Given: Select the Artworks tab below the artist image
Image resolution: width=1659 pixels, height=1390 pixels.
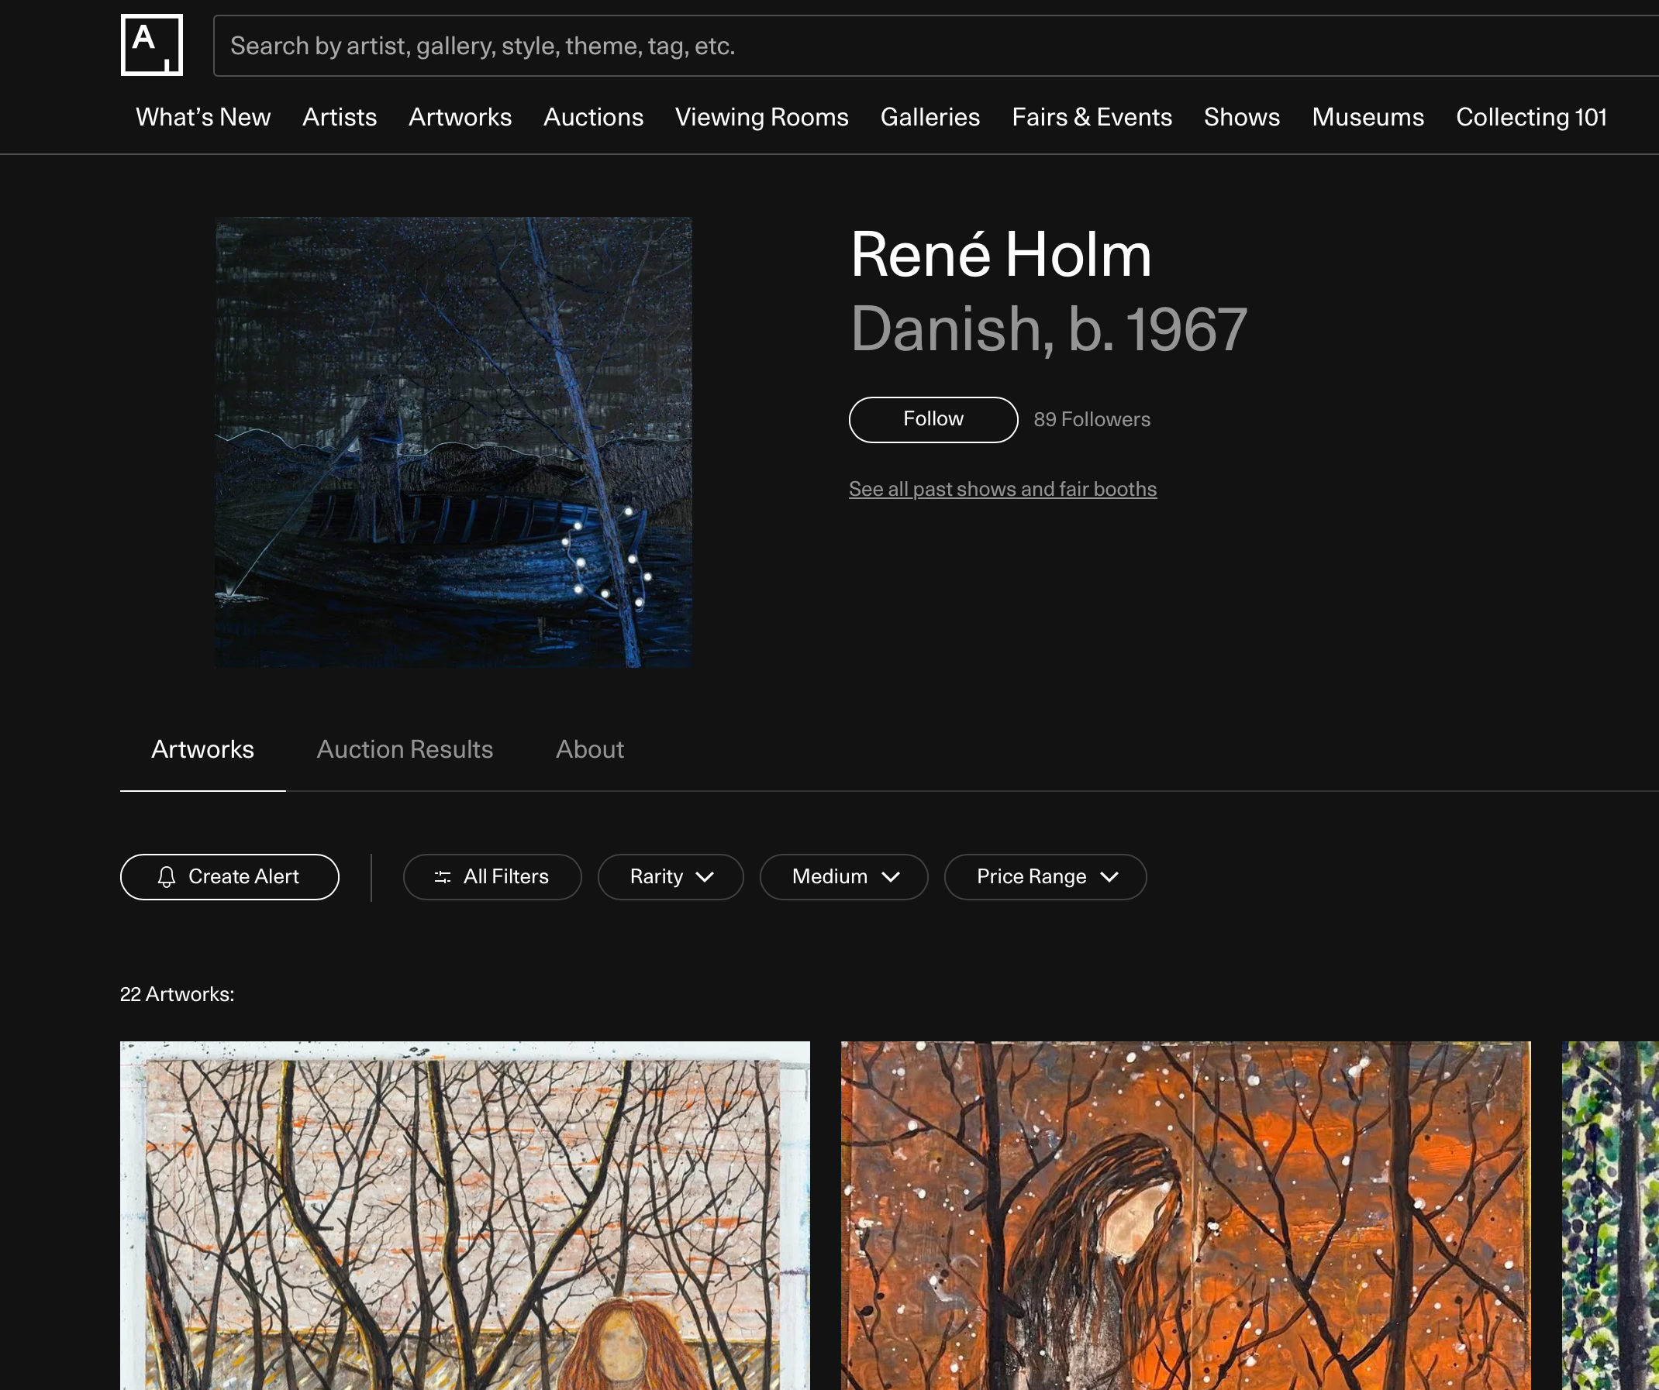Looking at the screenshot, I should tap(202, 749).
